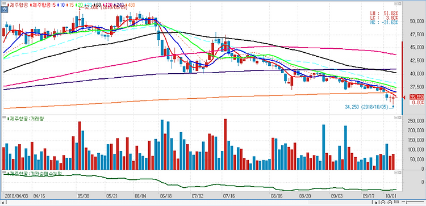Viewport: 426px width, 206px height.
Task: Click the HC : -31.63% statistic
Action: click(x=384, y=22)
